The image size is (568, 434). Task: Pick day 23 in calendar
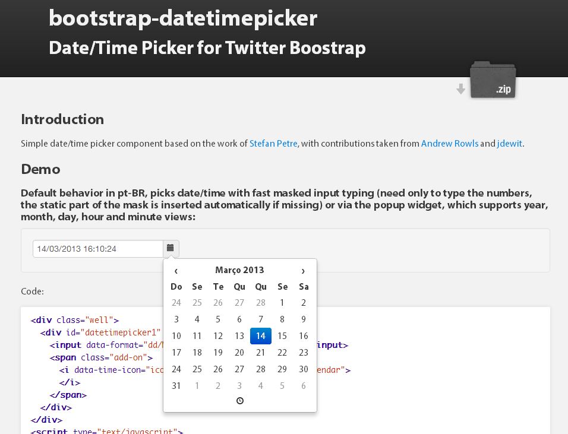click(x=304, y=353)
